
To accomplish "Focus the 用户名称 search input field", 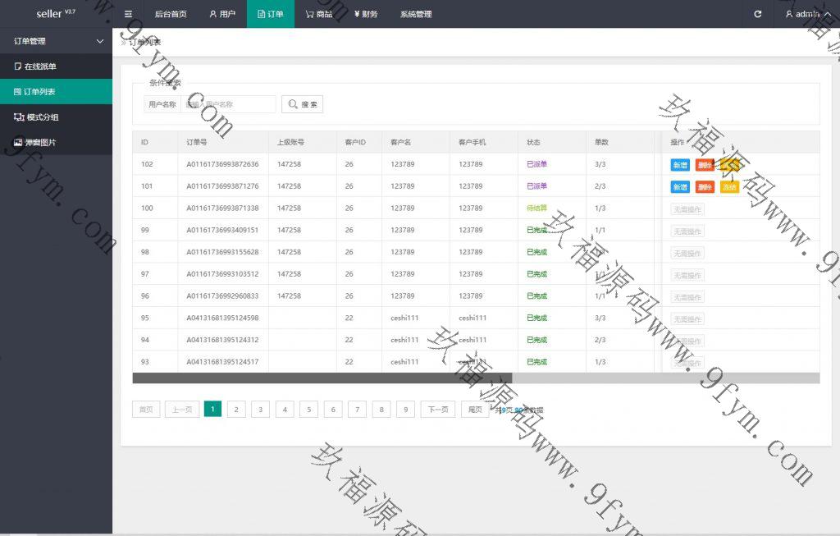I will click(228, 104).
